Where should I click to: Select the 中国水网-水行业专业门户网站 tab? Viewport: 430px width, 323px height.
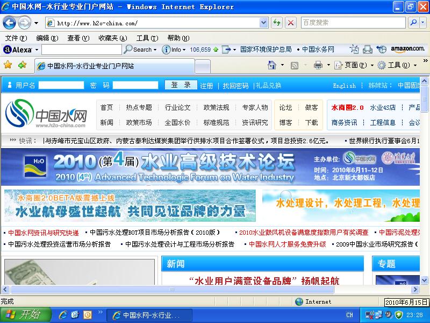point(114,66)
